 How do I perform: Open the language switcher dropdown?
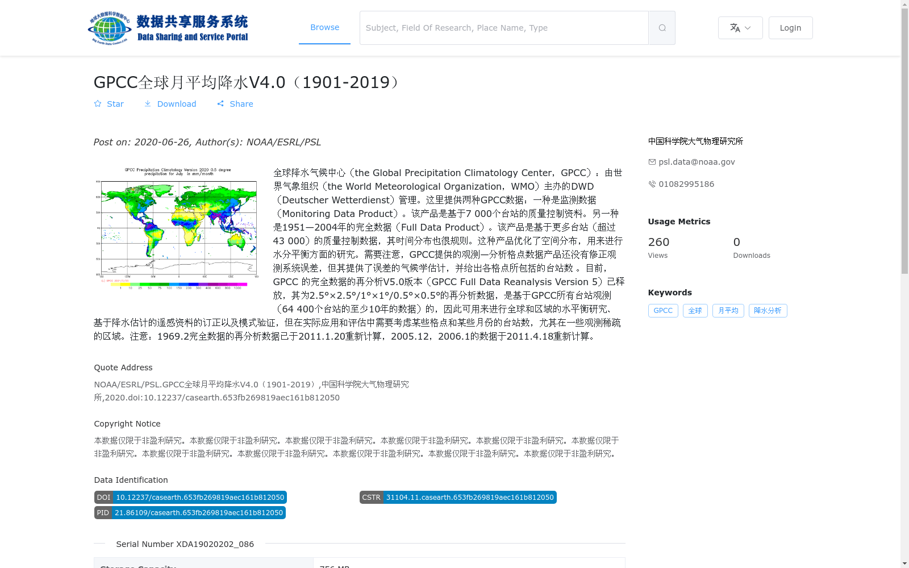[740, 28]
